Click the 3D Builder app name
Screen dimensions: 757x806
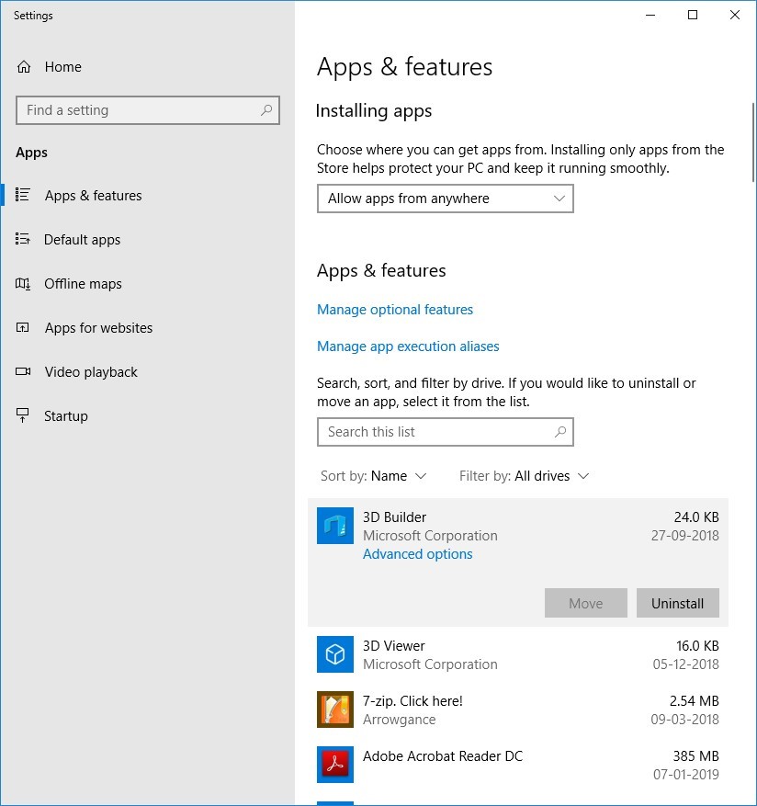[x=394, y=517]
